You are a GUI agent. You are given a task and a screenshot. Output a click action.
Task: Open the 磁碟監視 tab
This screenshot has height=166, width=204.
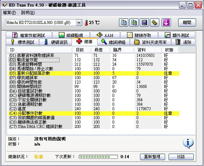point(71,35)
